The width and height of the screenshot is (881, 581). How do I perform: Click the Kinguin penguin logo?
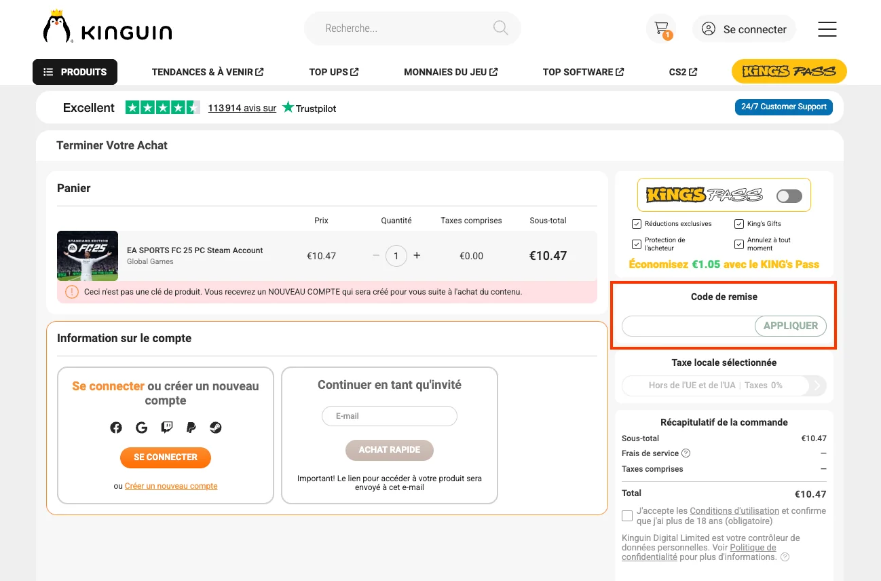(x=107, y=27)
